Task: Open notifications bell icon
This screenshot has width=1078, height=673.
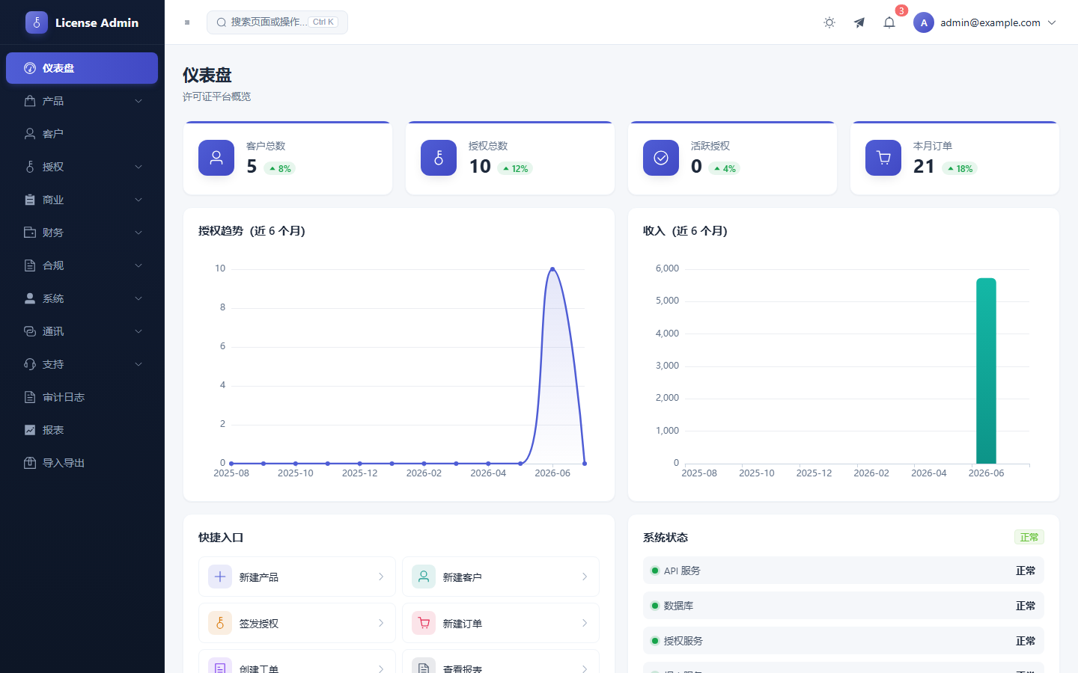Action: pyautogui.click(x=889, y=22)
